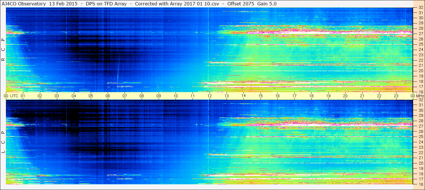Select the 04 hour tick label
Screen dimensions: 425x190
point(74,96)
